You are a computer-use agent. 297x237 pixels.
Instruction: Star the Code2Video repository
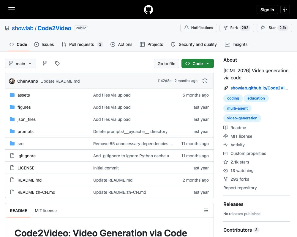[274, 28]
